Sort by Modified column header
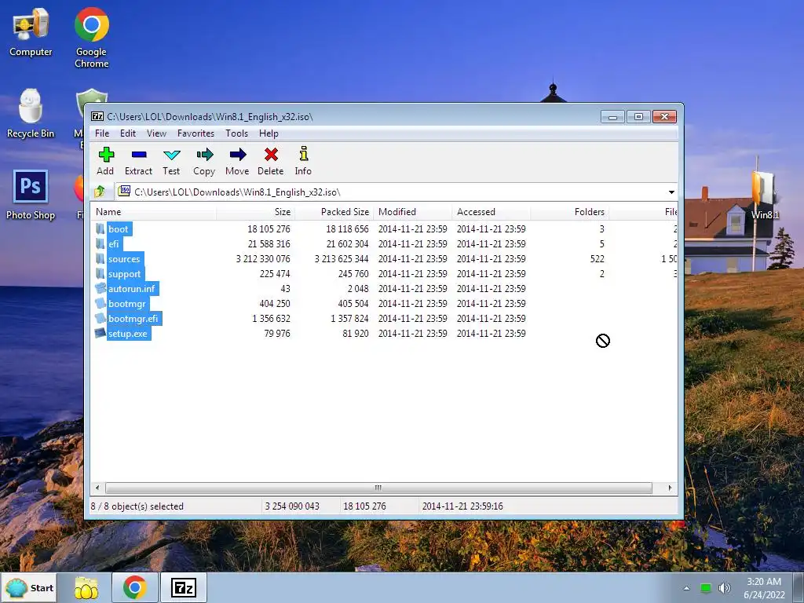This screenshot has width=804, height=603. 412,212
